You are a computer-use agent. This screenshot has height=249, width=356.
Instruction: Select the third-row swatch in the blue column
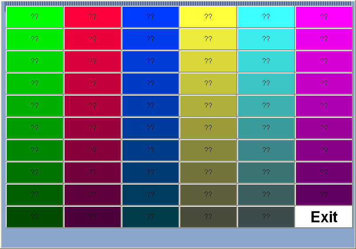(x=150, y=61)
